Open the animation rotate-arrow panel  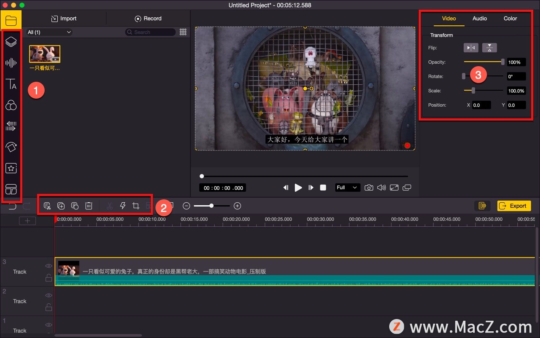(x=11, y=147)
